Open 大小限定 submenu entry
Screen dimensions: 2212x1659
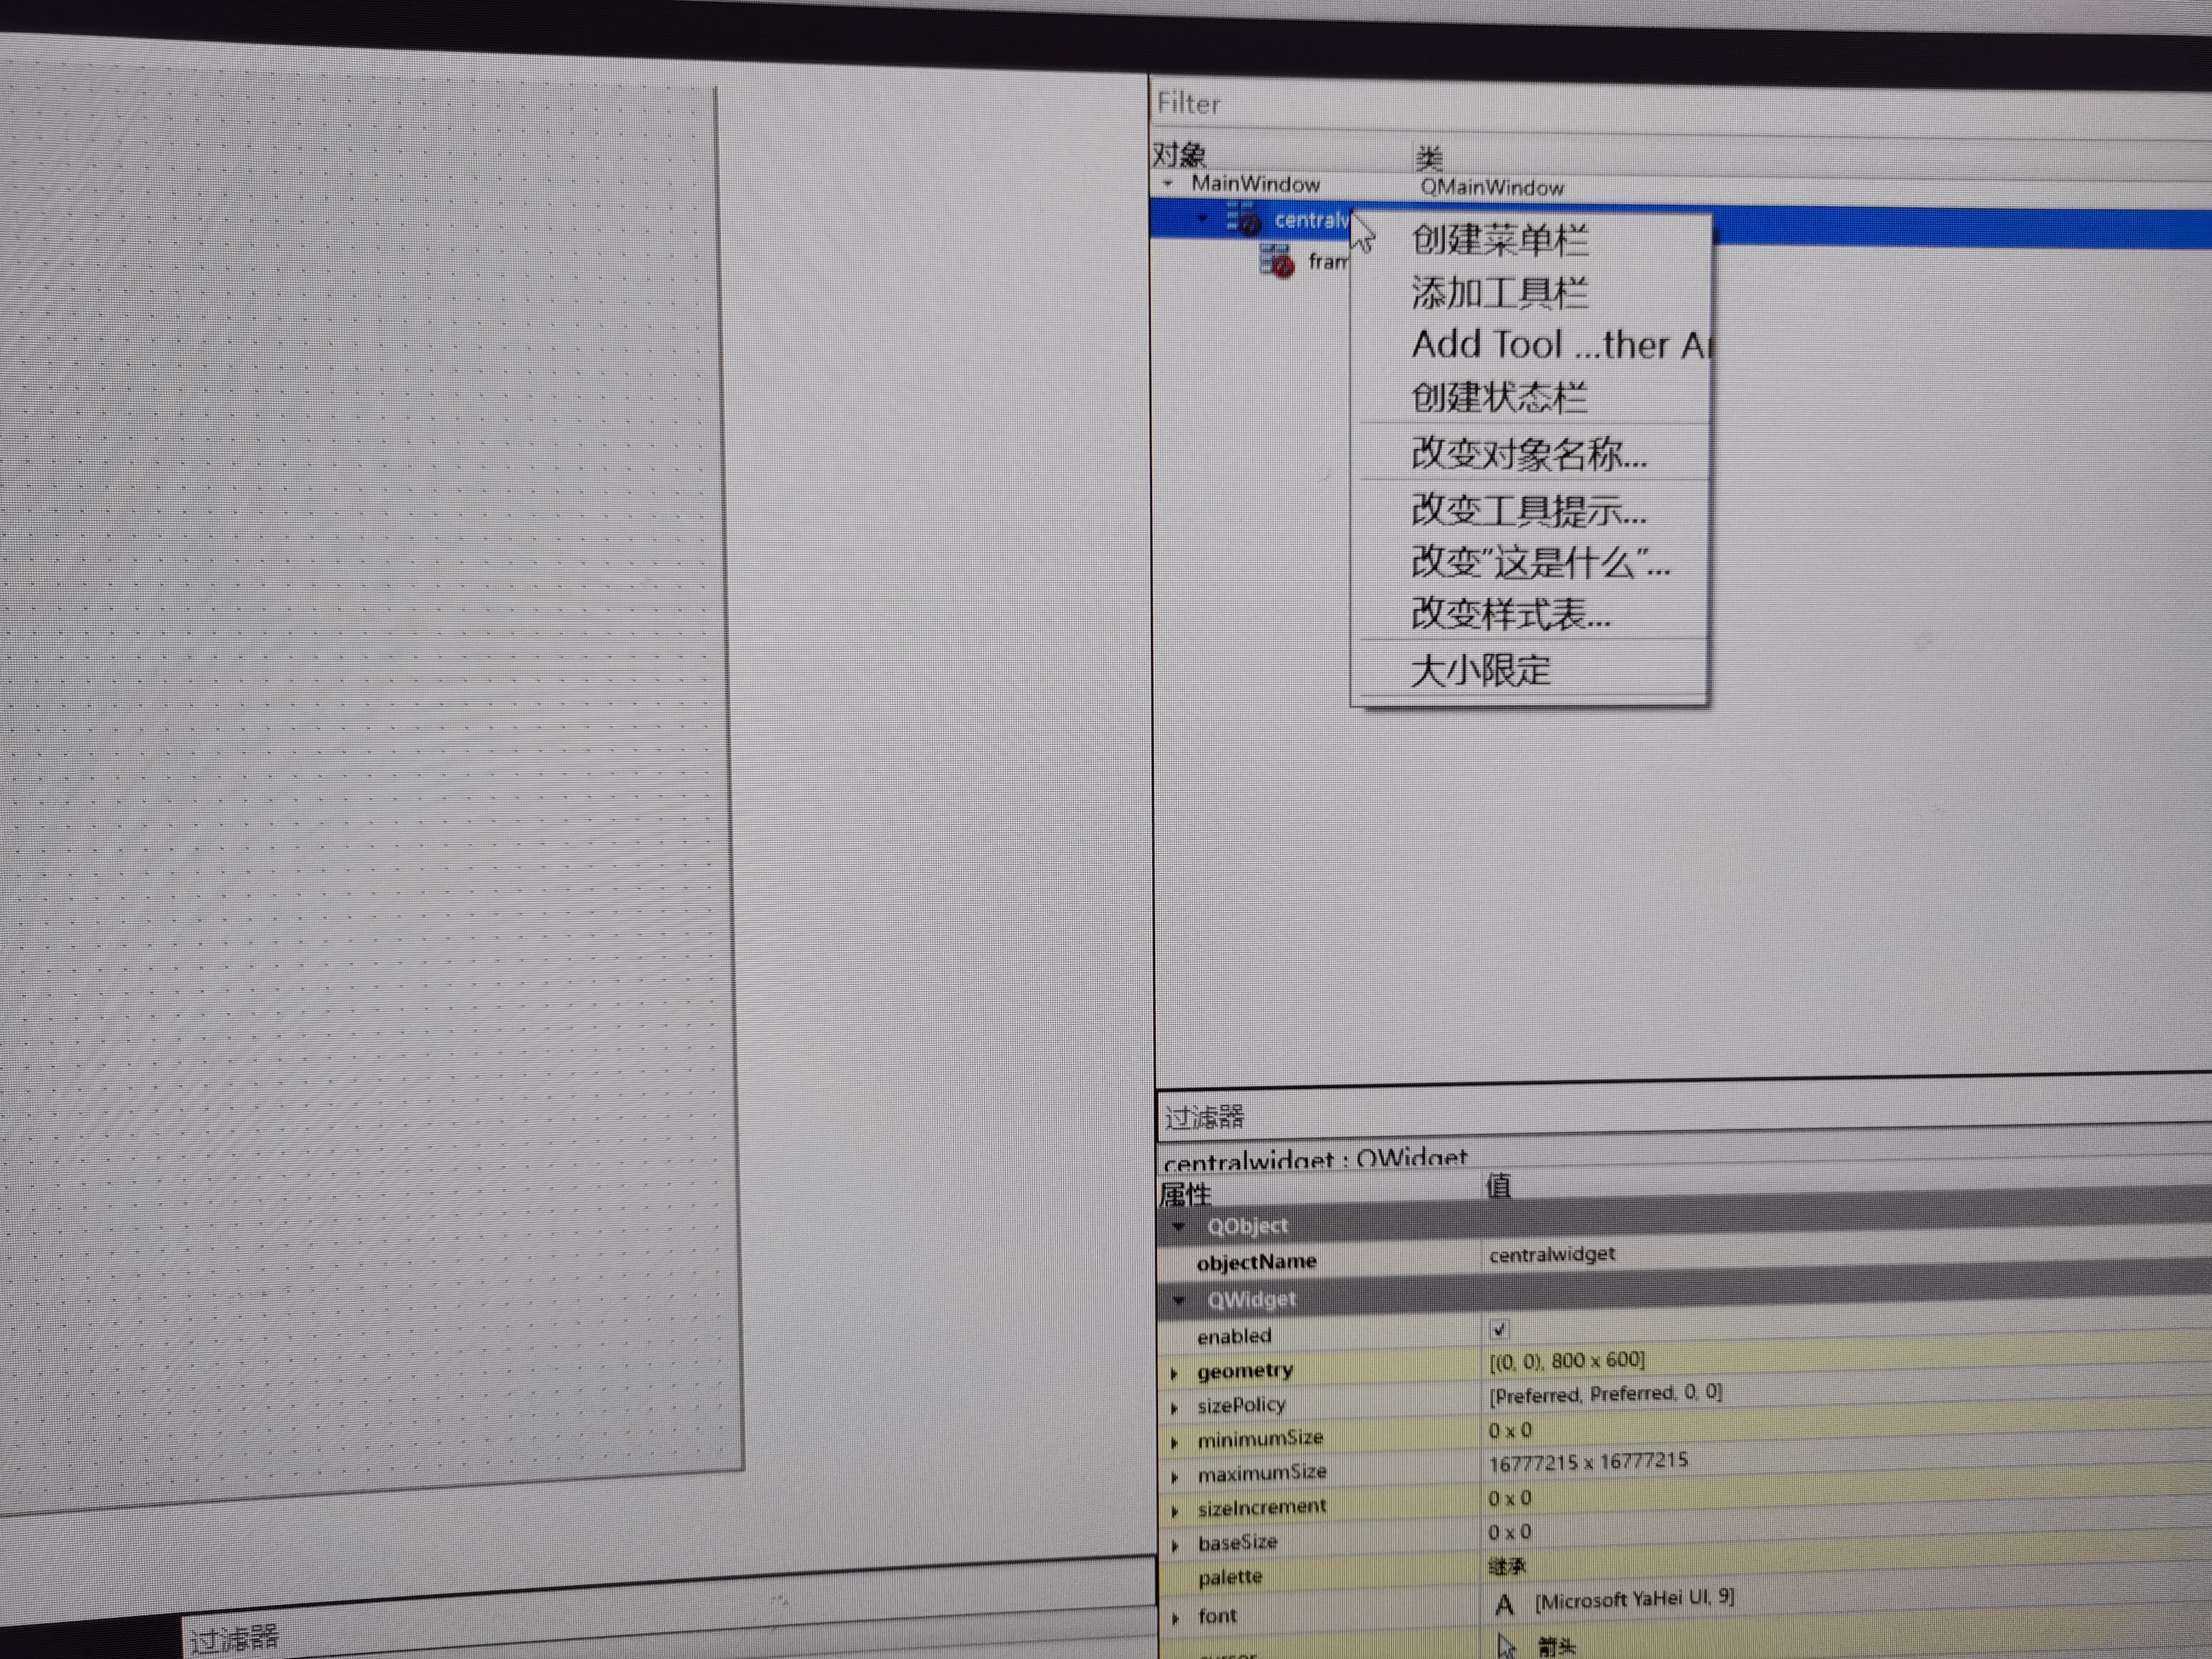coord(1480,670)
